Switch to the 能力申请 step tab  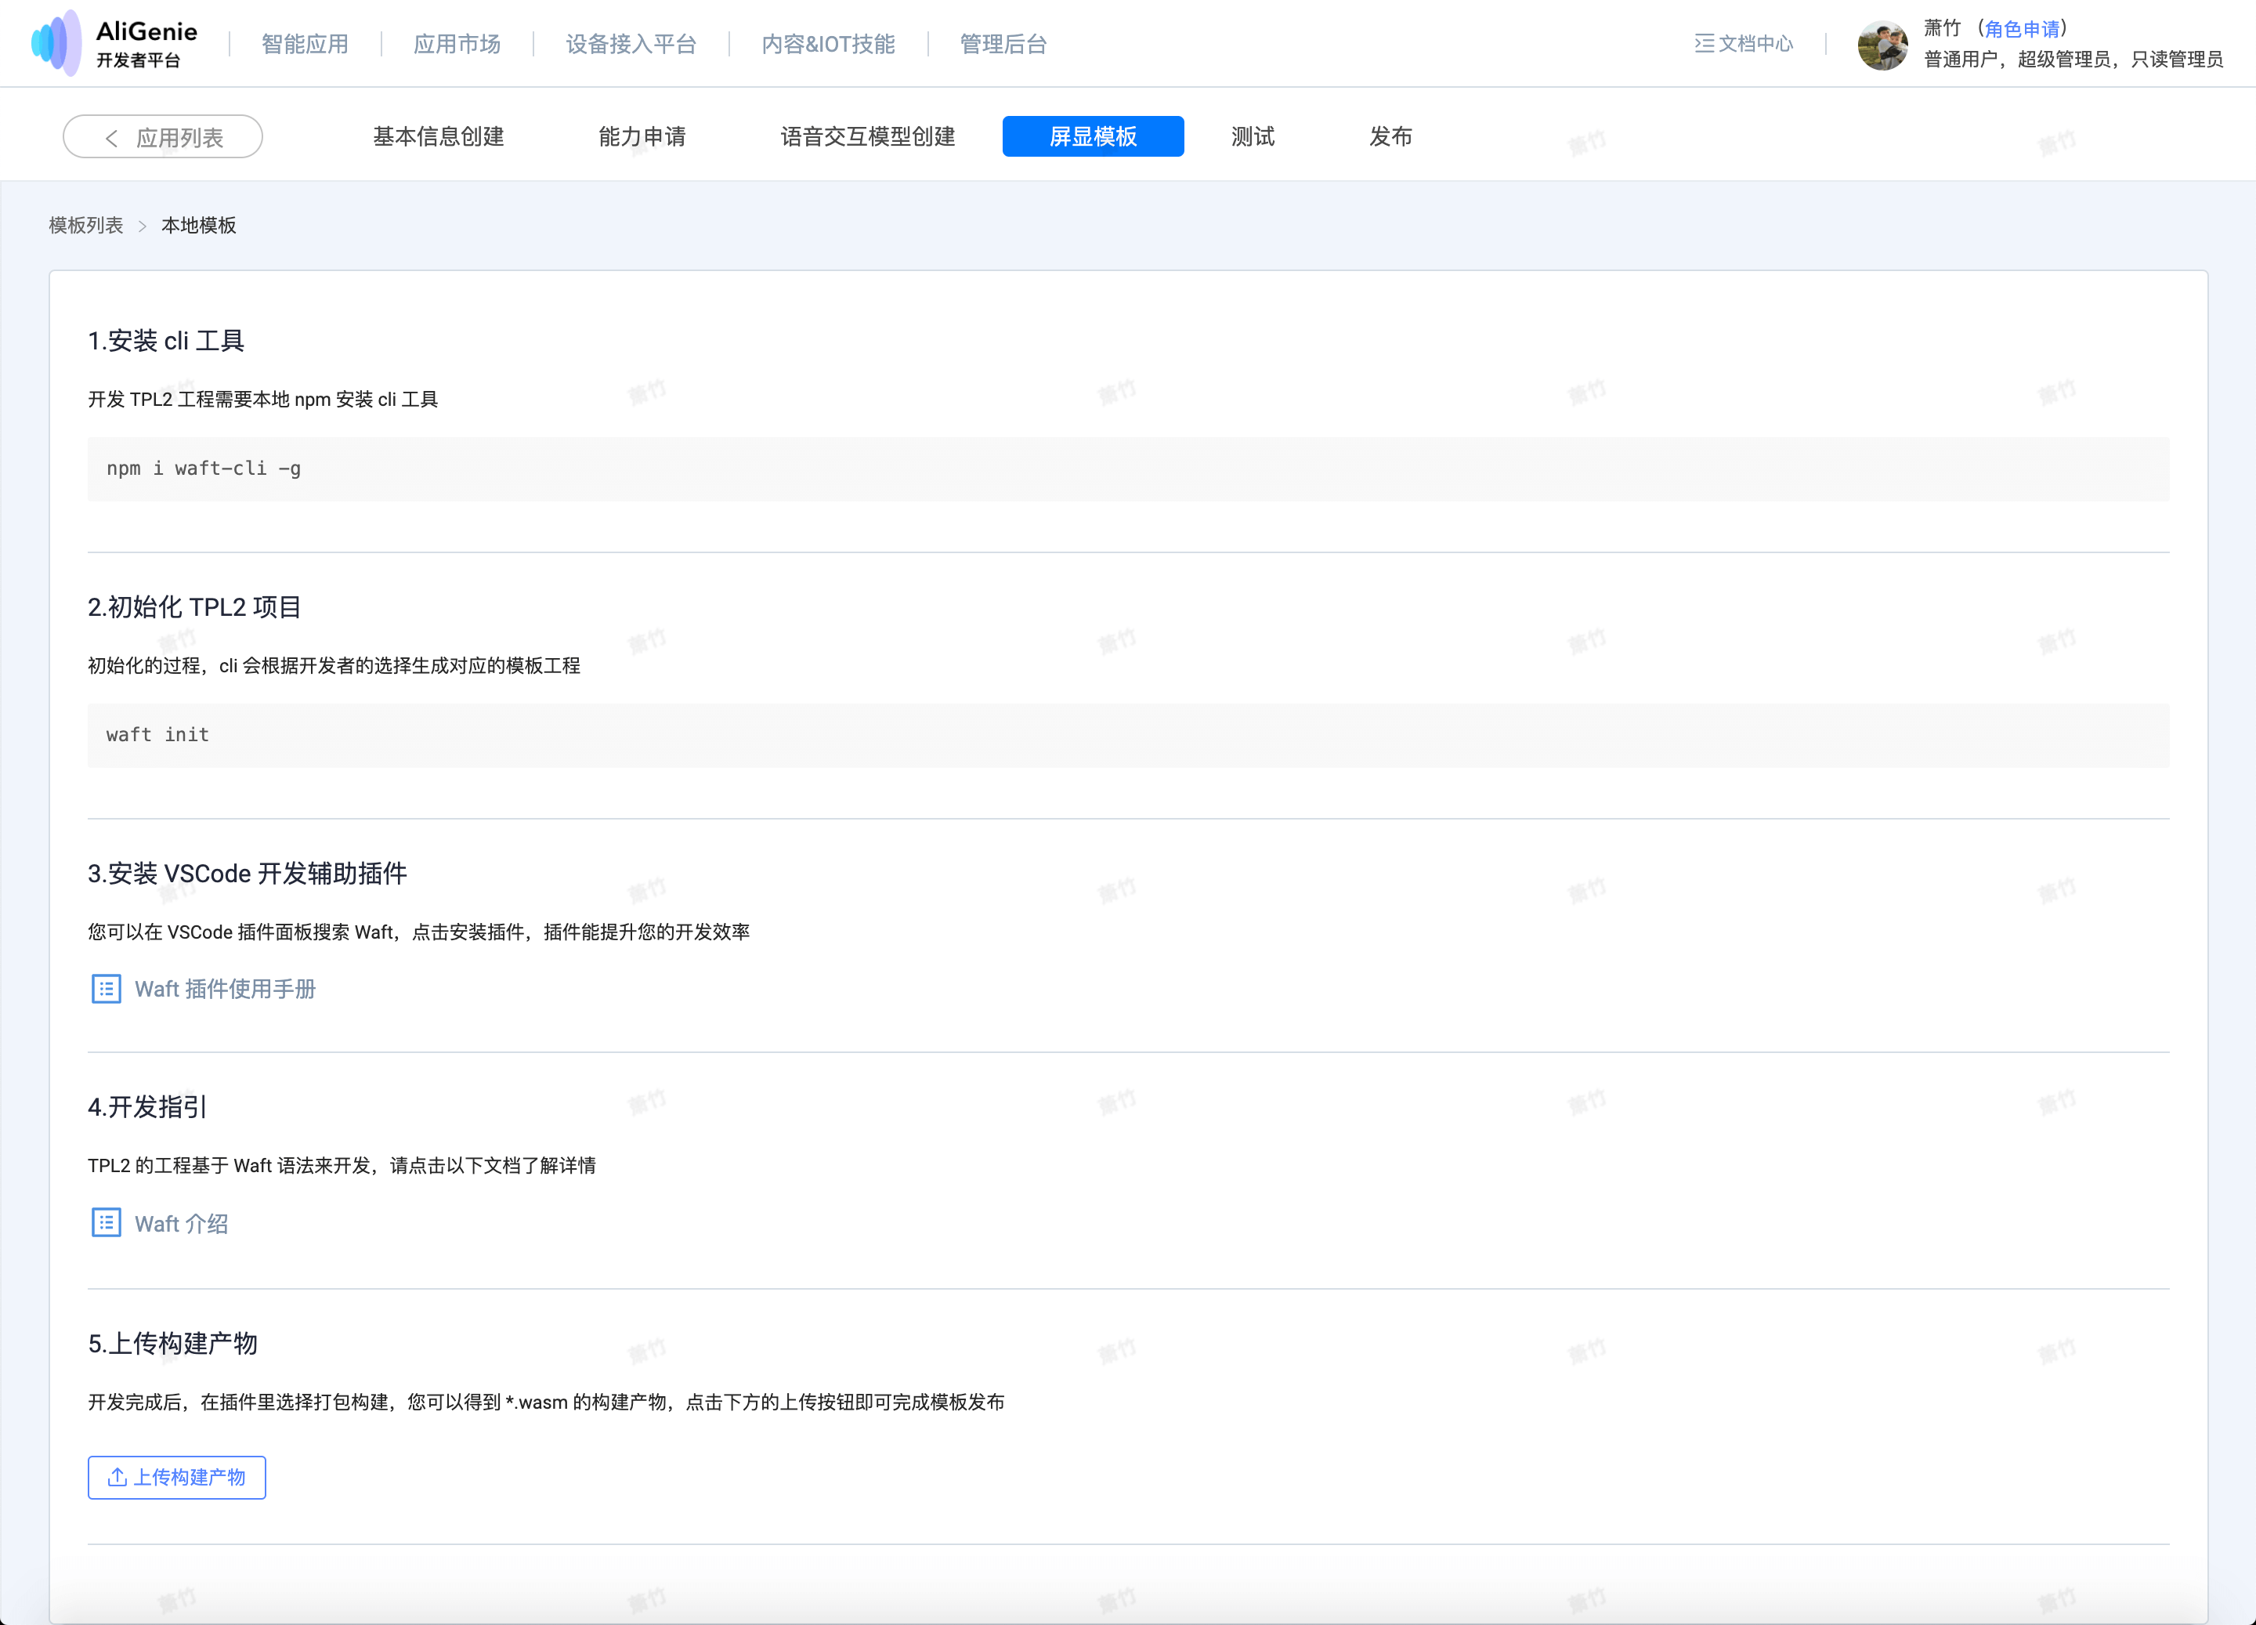point(642,136)
